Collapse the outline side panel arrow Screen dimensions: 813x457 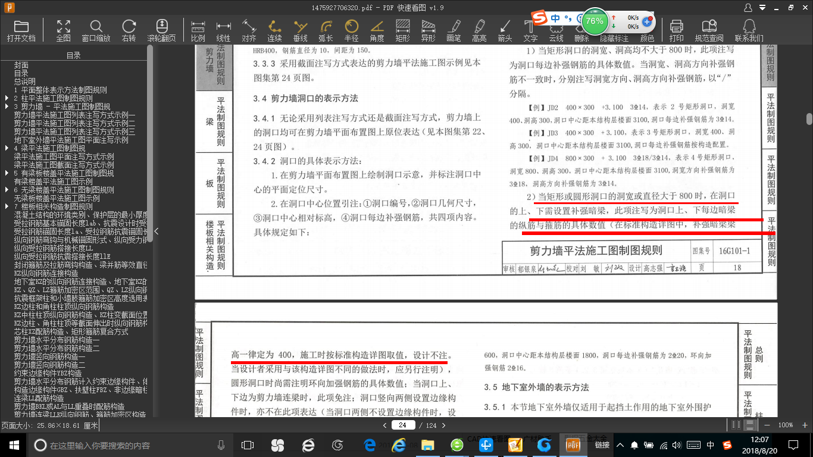157,231
